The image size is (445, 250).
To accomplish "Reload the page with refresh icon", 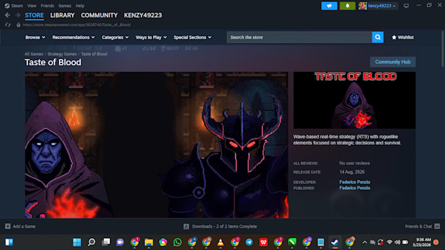I will point(8,25).
